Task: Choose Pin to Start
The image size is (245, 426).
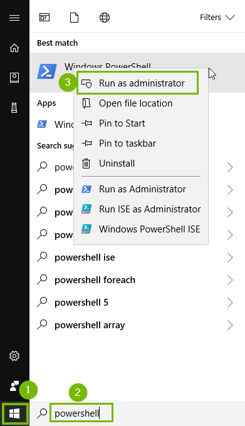Action: tap(141, 123)
